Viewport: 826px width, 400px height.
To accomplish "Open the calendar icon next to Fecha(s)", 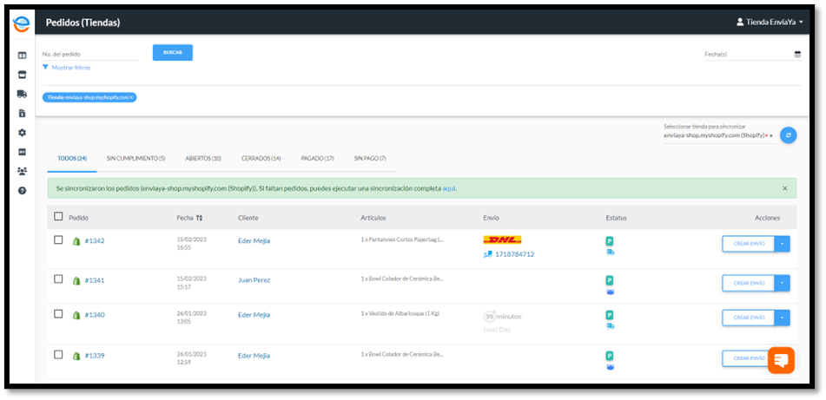I will click(797, 54).
